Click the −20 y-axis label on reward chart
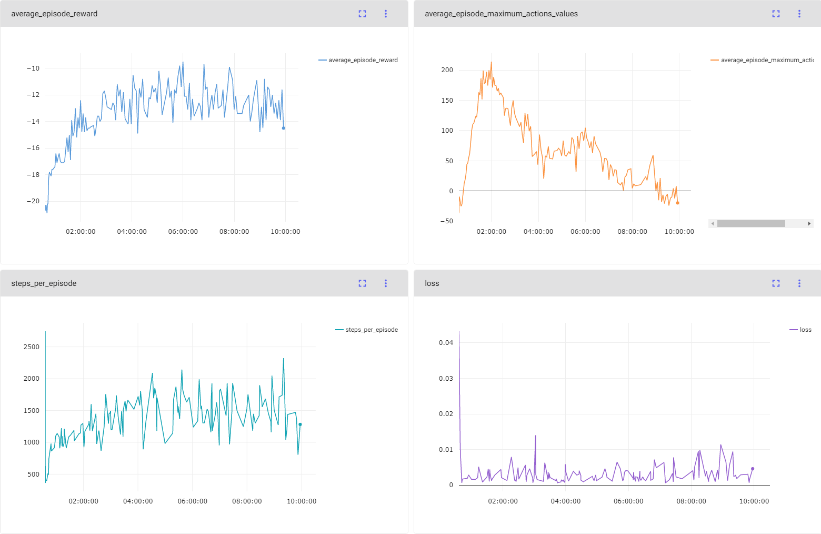 (x=33, y=201)
